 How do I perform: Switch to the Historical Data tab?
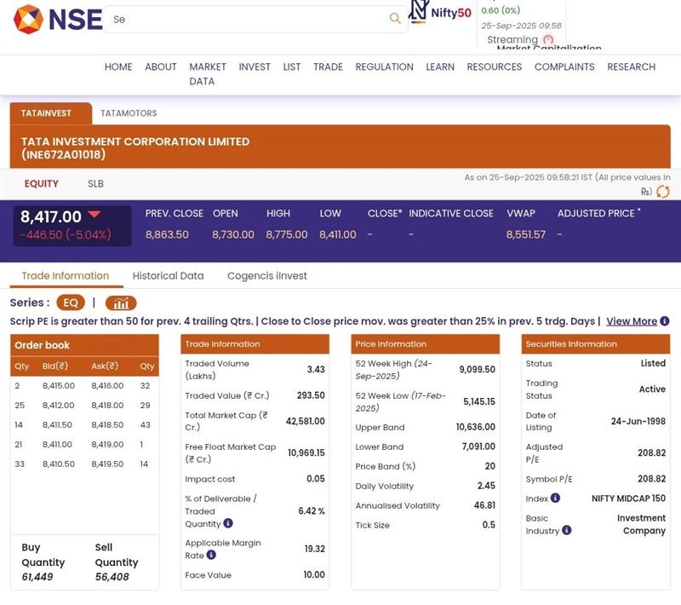[x=168, y=276]
